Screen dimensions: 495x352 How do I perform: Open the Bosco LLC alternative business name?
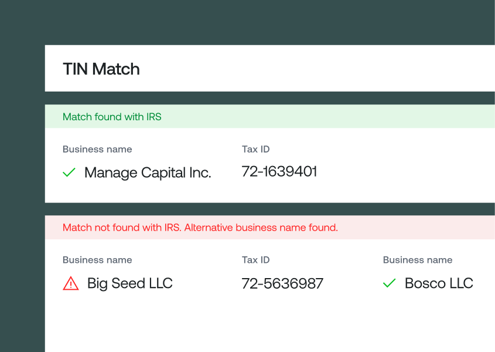(439, 283)
